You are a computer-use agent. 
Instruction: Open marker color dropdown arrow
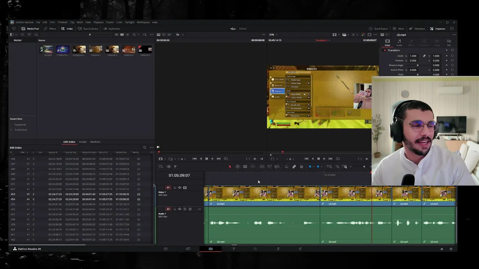pos(322,167)
